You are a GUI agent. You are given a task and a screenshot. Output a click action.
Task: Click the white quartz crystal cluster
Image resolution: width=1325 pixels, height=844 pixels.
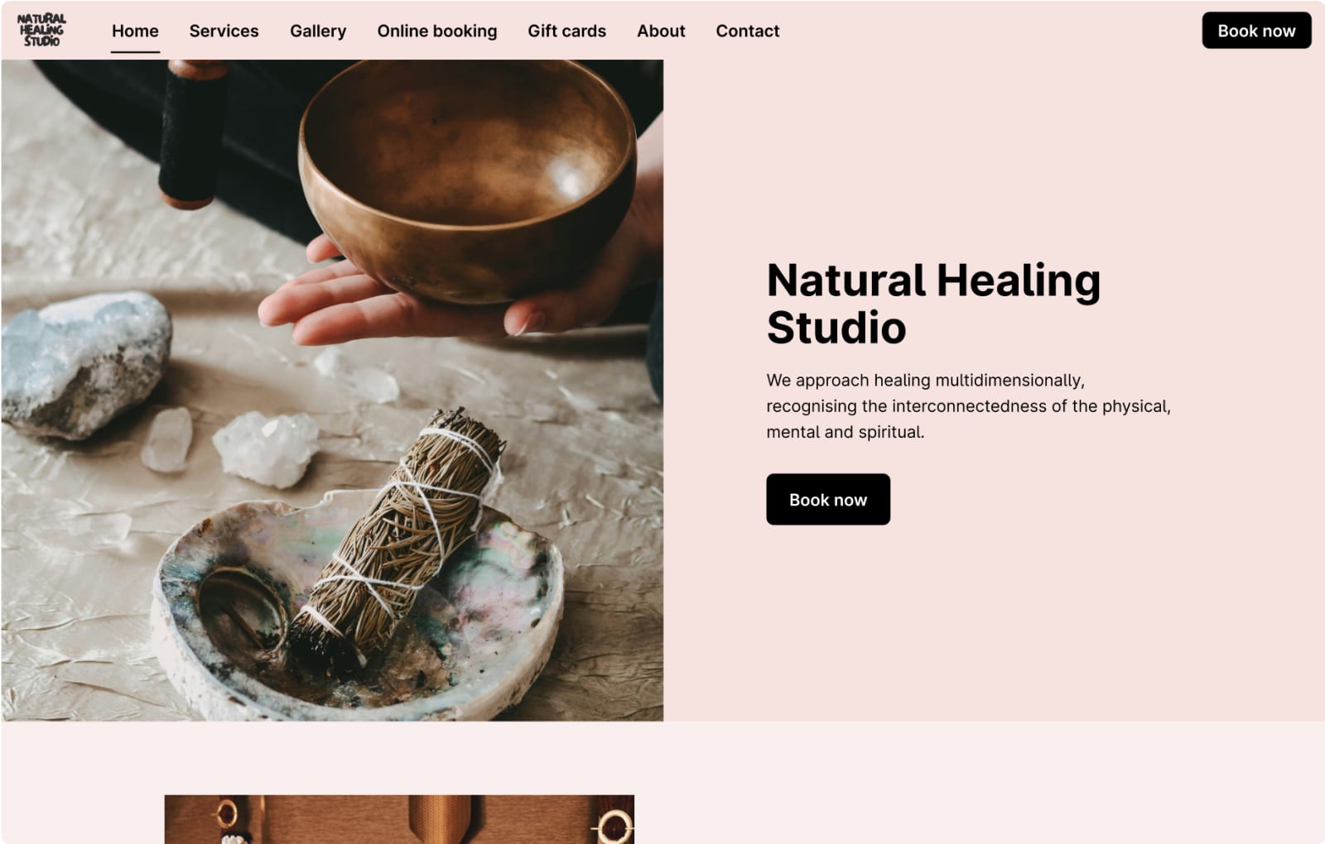[266, 448]
